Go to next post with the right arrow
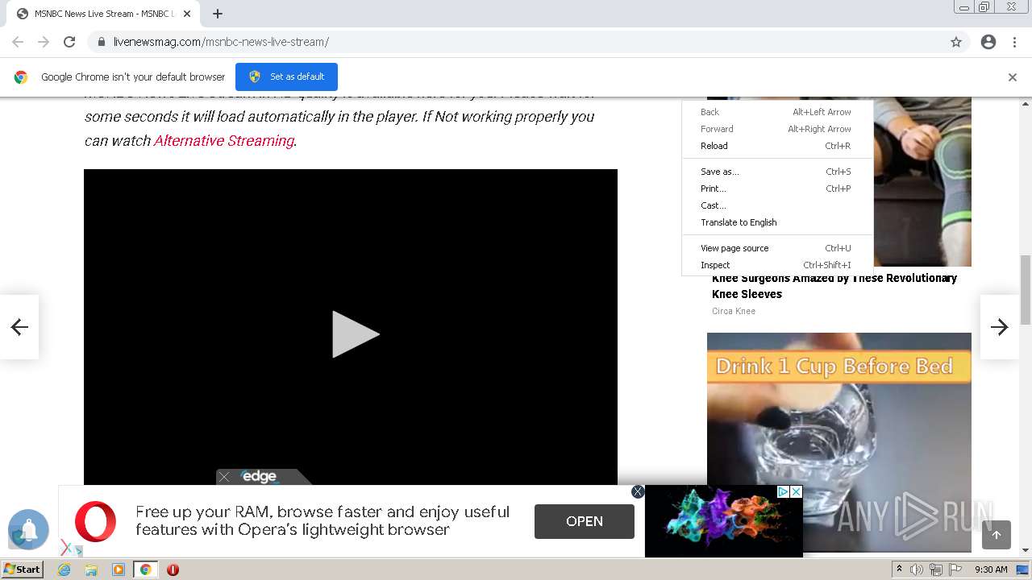 (x=1000, y=326)
